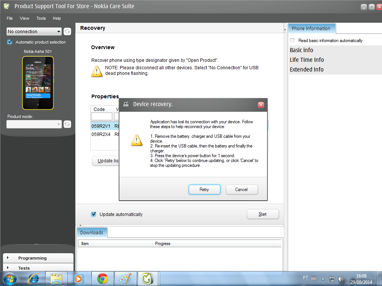This screenshot has width=382, height=286.
Task: Open the File menu
Action: click(x=10, y=18)
